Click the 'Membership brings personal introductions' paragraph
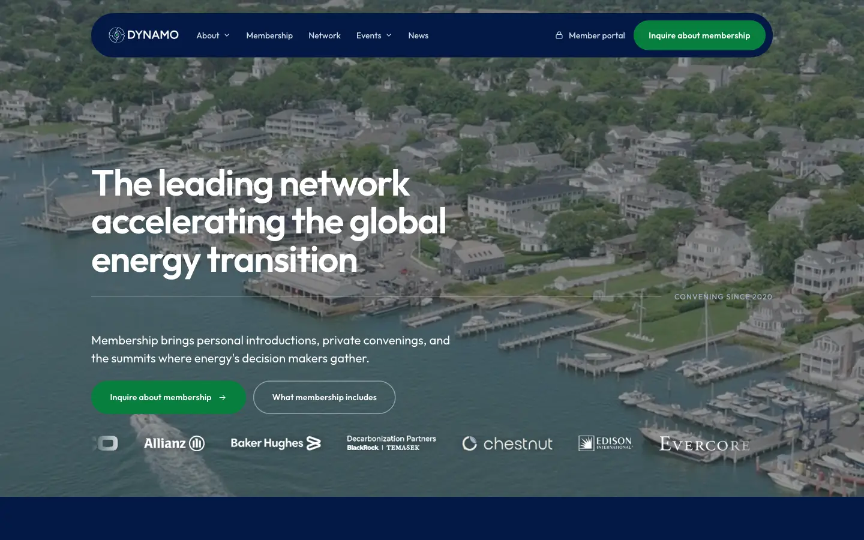This screenshot has width=864, height=540. [271, 349]
